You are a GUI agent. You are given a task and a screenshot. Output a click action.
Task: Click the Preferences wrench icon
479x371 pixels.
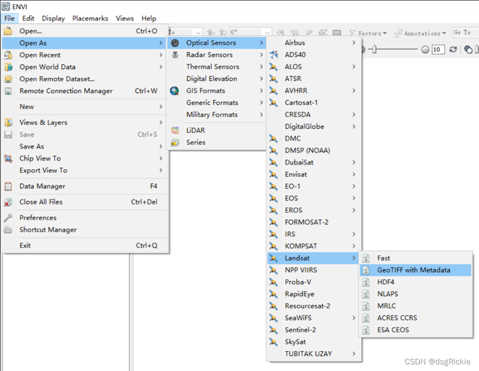(8, 217)
